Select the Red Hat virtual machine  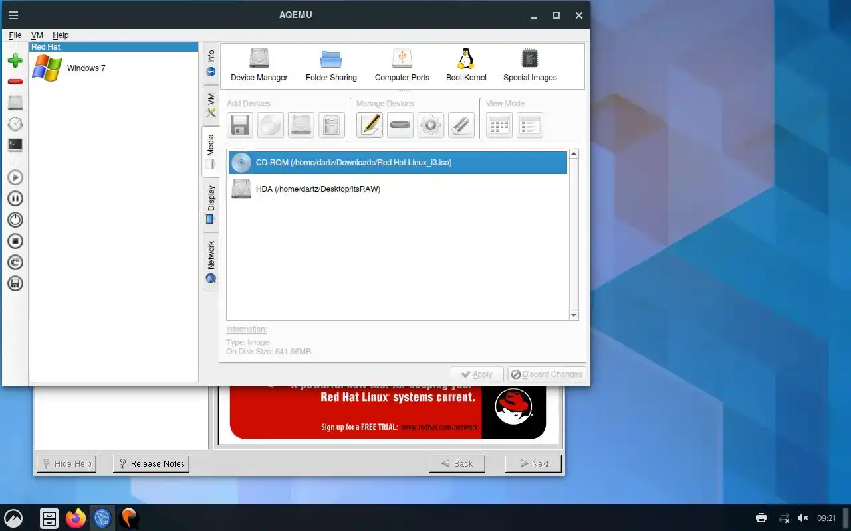(x=114, y=47)
